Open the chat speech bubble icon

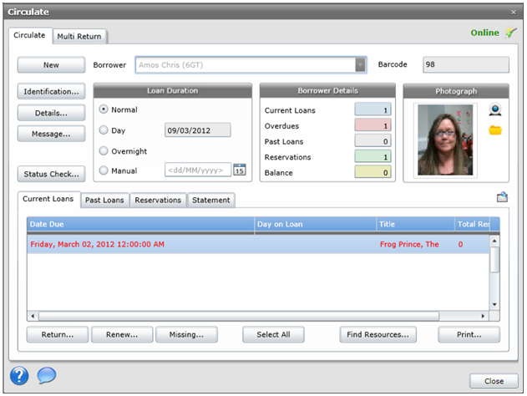click(x=47, y=375)
